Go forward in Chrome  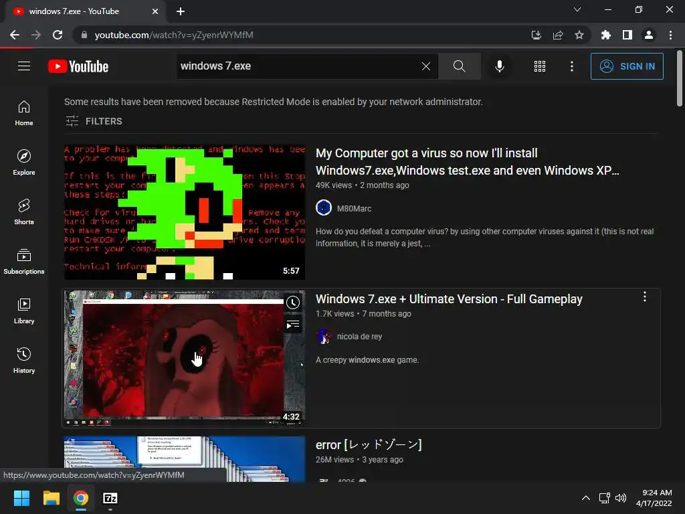[36, 35]
